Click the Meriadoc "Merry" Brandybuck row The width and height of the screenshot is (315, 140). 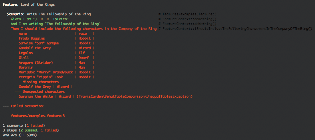[55, 72]
